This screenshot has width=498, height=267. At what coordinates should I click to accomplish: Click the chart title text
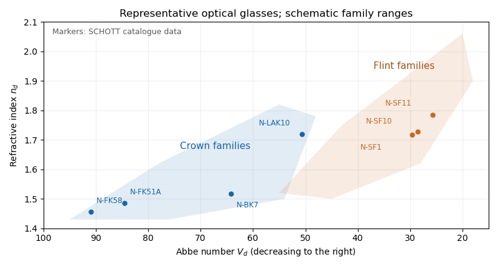266,13
